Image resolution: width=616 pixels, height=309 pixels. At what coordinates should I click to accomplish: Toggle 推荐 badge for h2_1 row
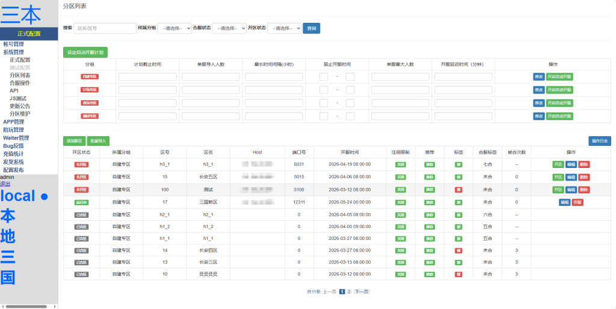pos(430,215)
